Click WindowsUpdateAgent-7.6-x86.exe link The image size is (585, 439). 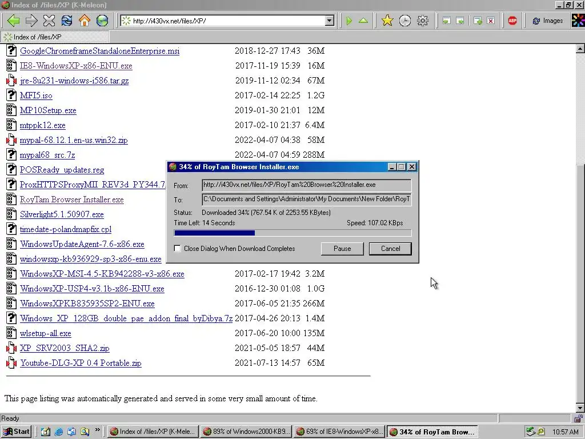coord(82,244)
